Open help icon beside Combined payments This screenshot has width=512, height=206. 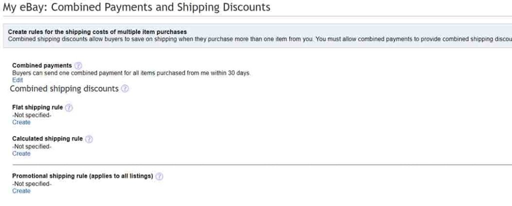click(x=78, y=65)
